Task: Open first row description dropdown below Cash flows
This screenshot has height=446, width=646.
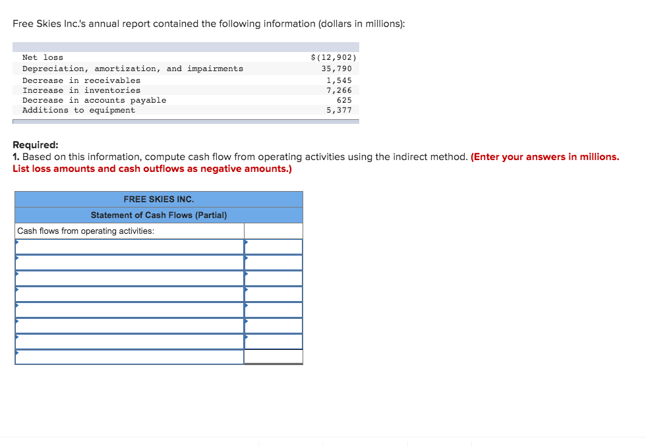Action: [129, 246]
